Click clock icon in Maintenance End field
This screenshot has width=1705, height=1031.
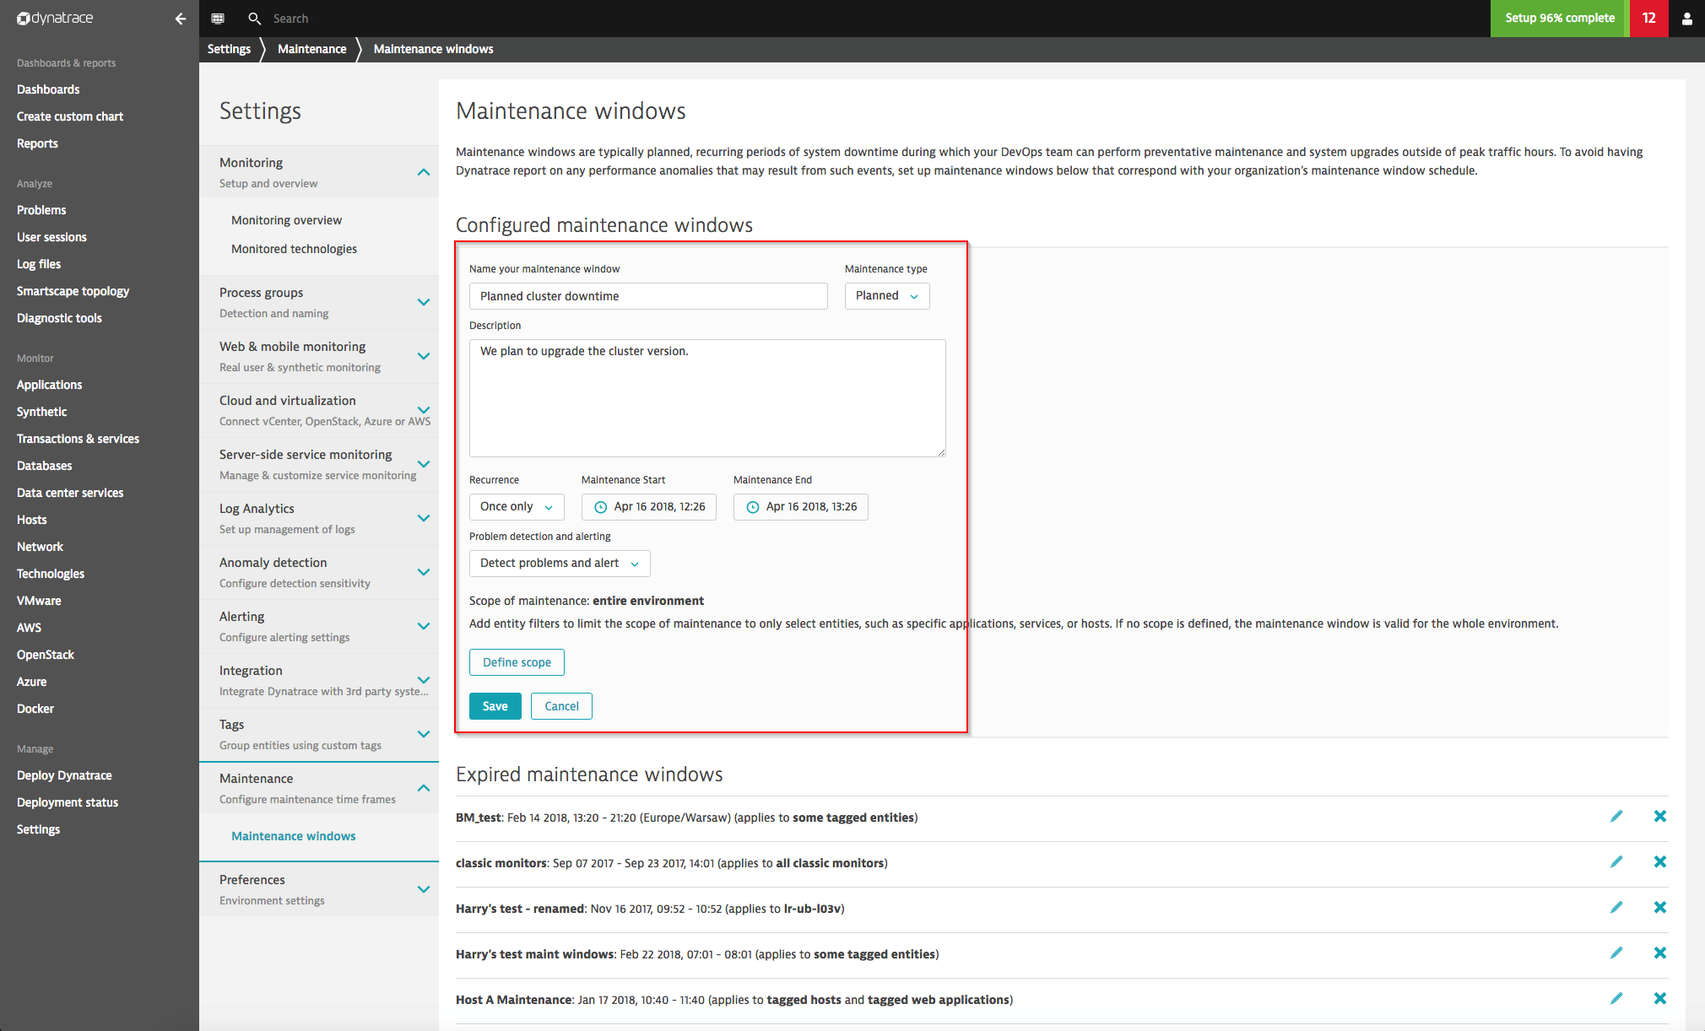pyautogui.click(x=753, y=507)
